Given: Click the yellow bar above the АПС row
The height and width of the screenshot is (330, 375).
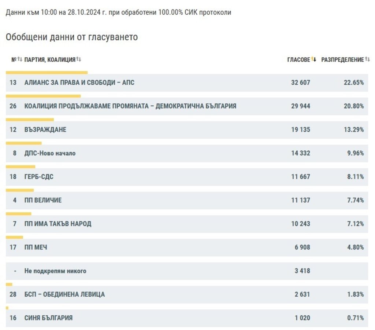Looking at the screenshot, I should pyautogui.click(x=47, y=73).
